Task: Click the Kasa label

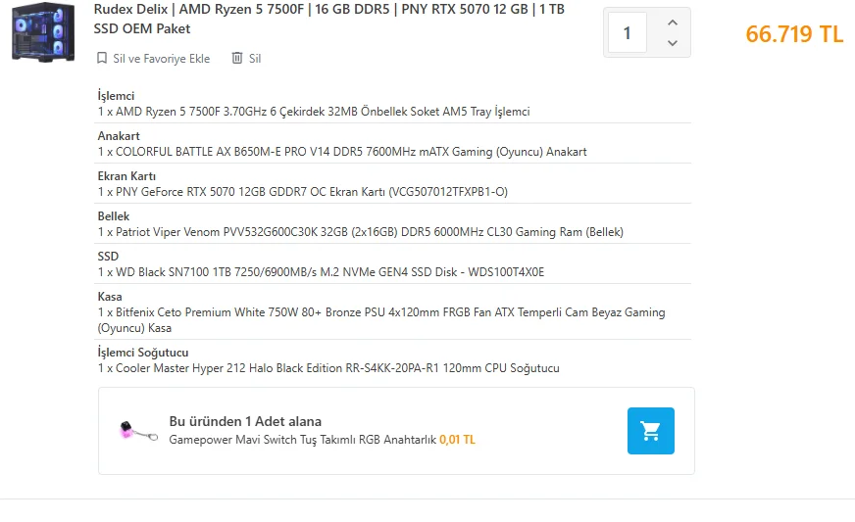Action: [x=110, y=297]
